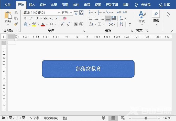Open the font name dropdown 等线

pyautogui.click(x=59, y=13)
